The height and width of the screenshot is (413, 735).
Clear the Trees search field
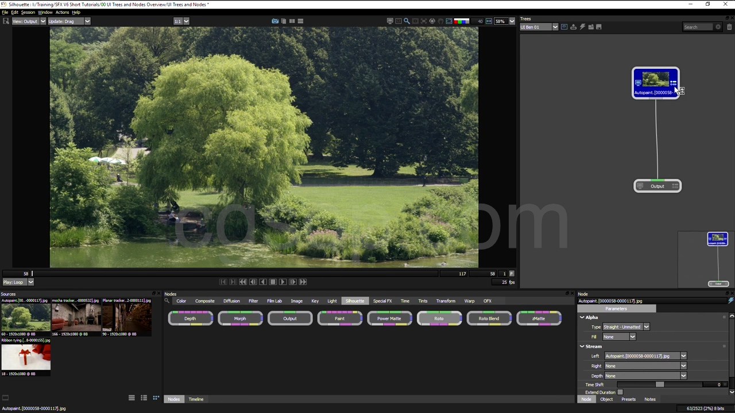coord(718,27)
